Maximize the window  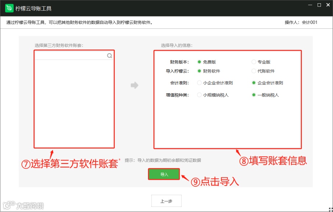[x=319, y=5]
